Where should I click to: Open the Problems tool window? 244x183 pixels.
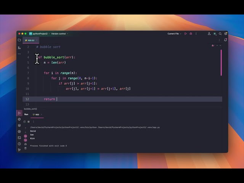[x=19, y=144]
